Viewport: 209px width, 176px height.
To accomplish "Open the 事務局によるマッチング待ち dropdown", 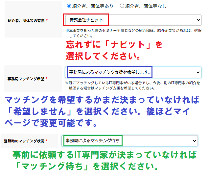I will pos(128,140).
